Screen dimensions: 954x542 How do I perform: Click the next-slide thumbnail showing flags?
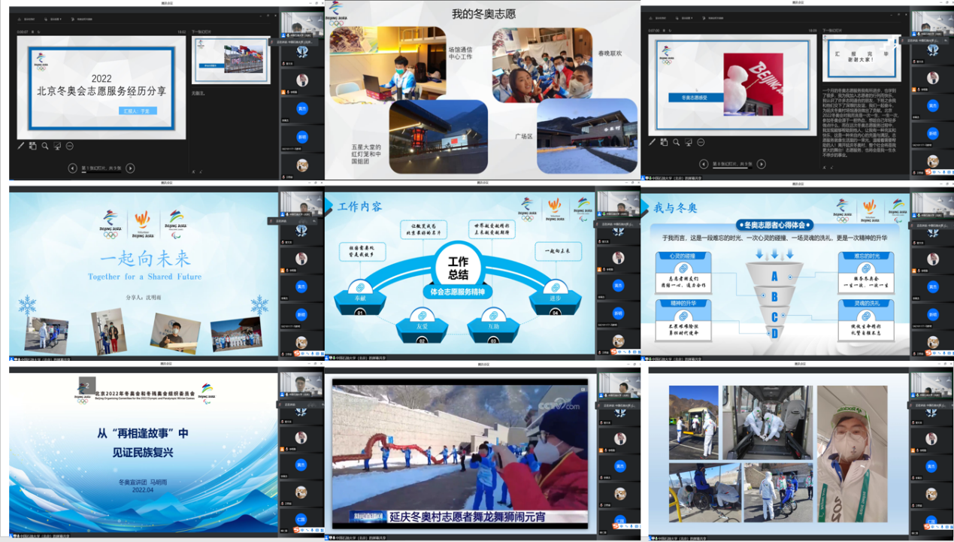pos(231,59)
